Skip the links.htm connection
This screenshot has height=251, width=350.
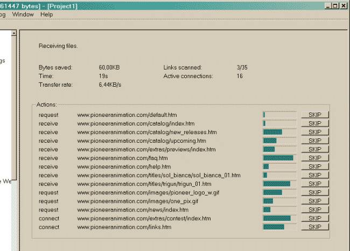click(x=314, y=227)
